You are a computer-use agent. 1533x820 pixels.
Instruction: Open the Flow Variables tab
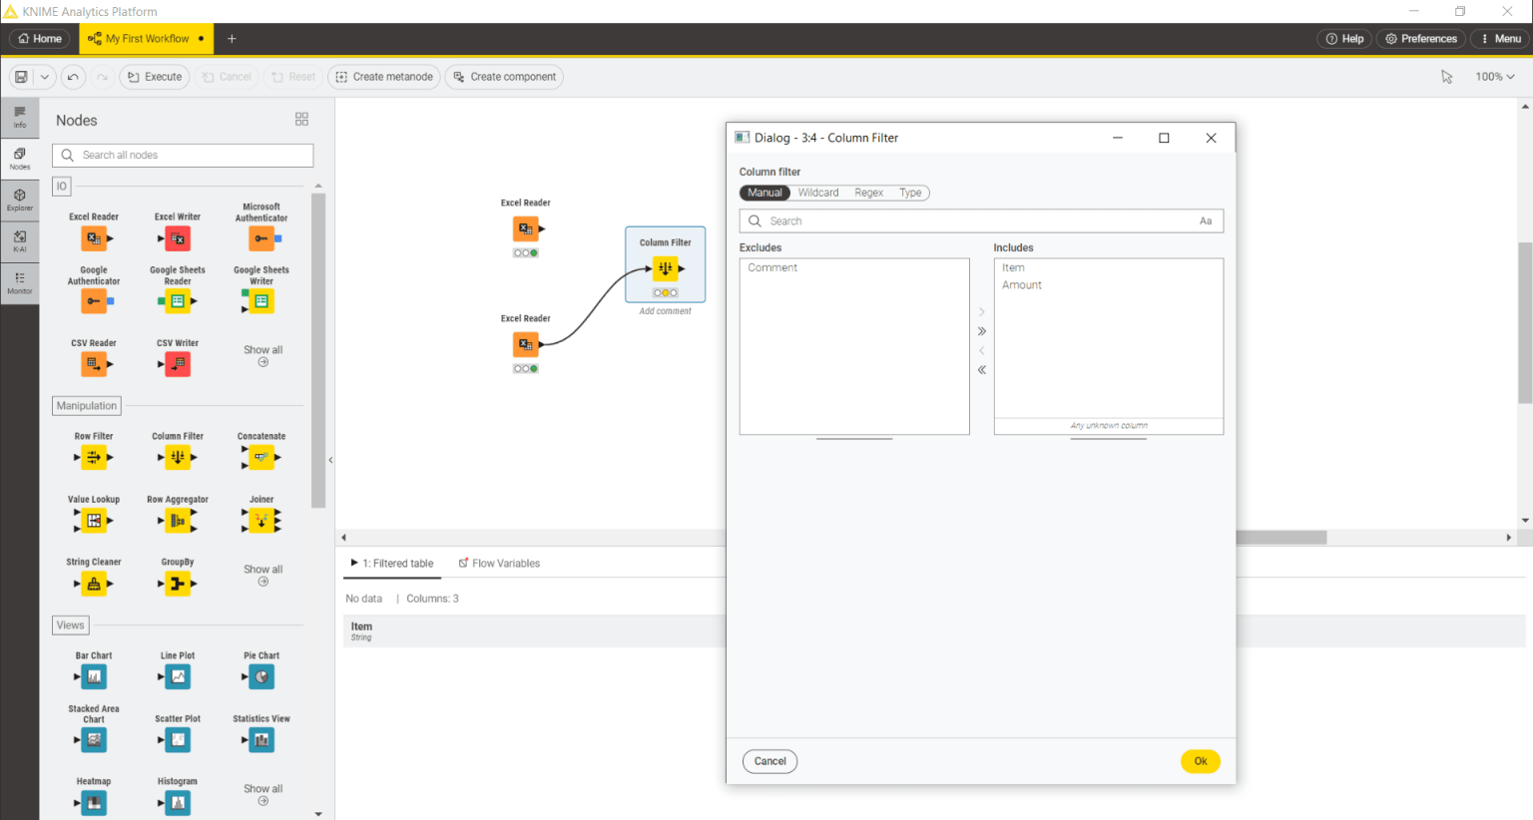[499, 564]
